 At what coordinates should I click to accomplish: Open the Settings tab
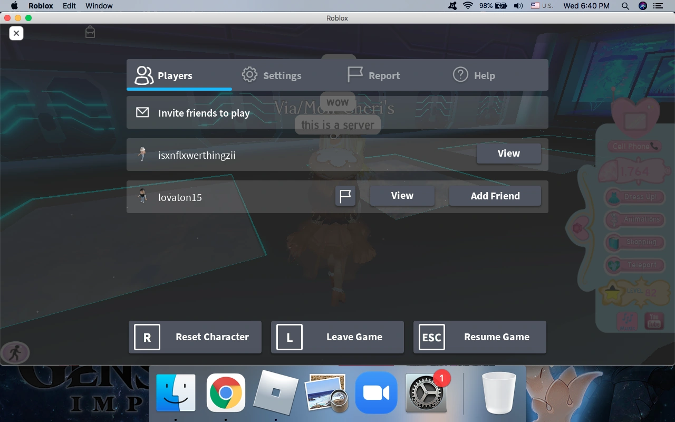coord(272,75)
